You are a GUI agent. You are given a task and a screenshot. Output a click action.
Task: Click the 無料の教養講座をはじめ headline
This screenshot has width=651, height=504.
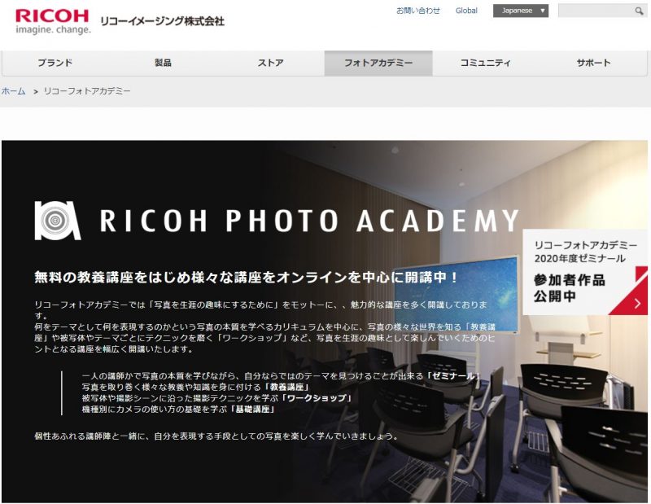(x=247, y=277)
